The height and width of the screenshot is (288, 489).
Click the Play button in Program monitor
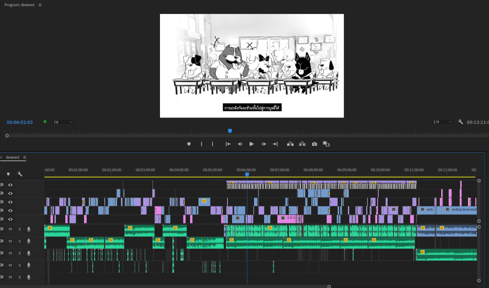tap(252, 144)
